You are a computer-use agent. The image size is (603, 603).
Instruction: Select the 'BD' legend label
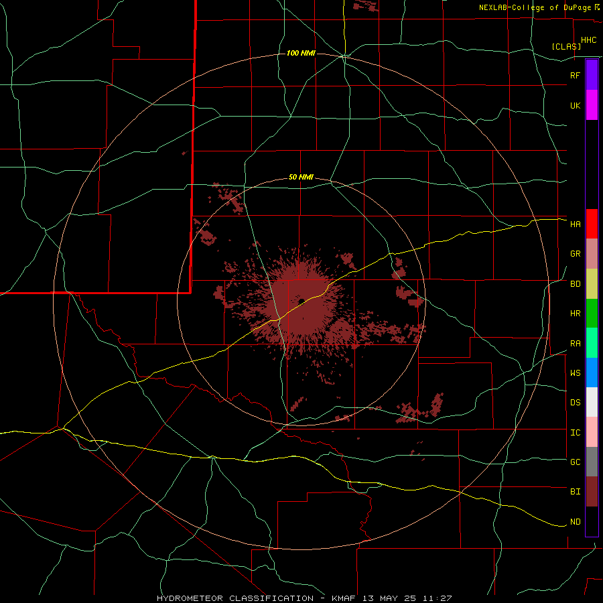coord(575,284)
